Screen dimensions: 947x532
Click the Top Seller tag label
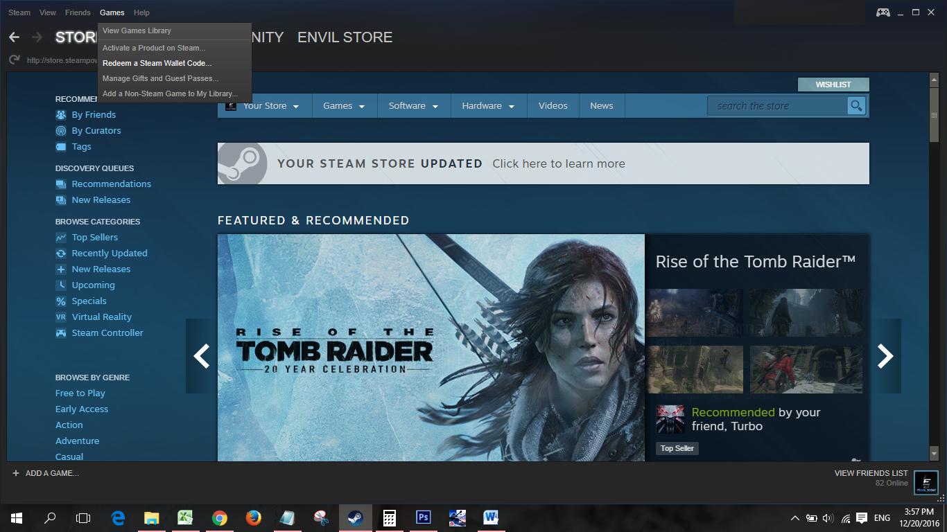click(677, 449)
